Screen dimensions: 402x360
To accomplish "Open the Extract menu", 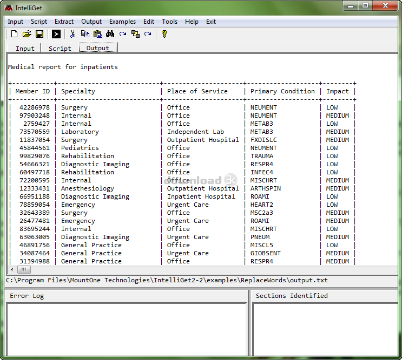I will pos(64,22).
